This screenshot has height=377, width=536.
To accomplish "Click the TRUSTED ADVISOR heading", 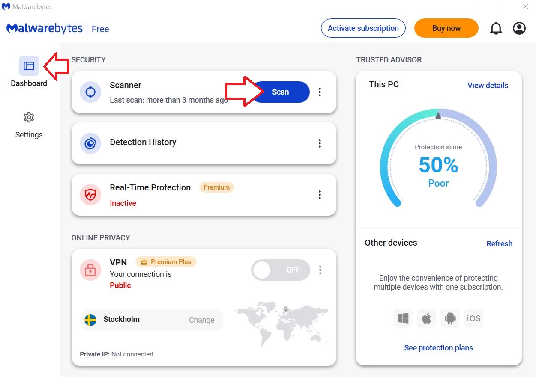I will 389,60.
